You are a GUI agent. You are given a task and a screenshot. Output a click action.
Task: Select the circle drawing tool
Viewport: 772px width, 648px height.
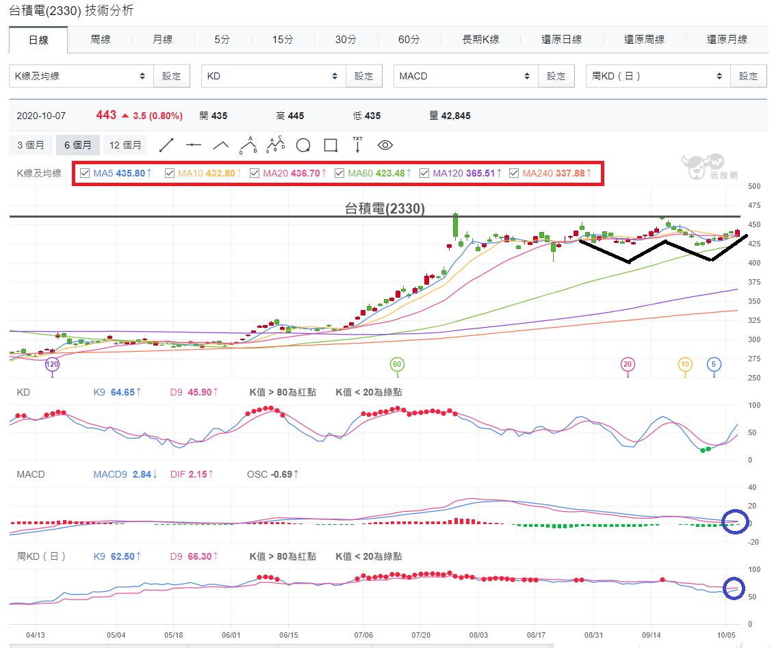303,145
